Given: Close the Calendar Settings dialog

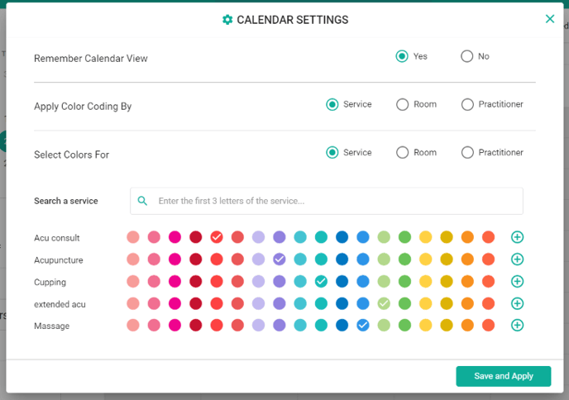Looking at the screenshot, I should coord(550,19).
